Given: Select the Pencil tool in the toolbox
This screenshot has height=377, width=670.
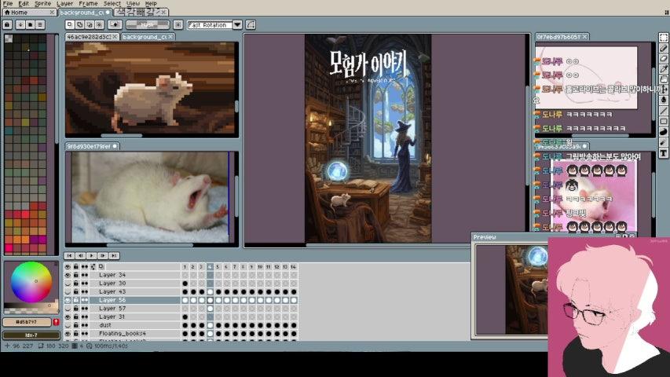Looking at the screenshot, I should click(x=665, y=48).
